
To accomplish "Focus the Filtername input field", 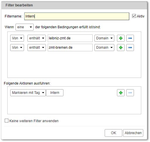I will click(x=77, y=16).
